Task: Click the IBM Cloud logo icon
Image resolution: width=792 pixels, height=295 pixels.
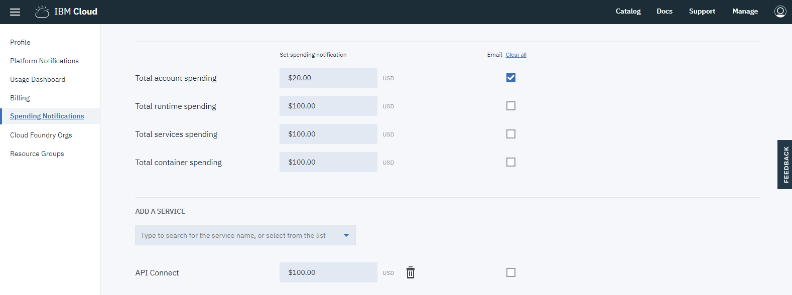Action: click(x=42, y=12)
